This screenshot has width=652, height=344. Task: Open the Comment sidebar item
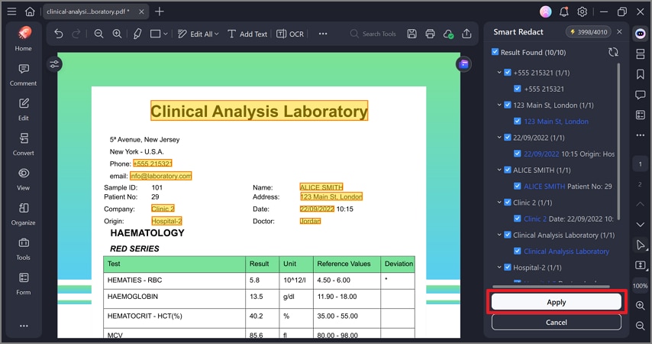pyautogui.click(x=23, y=75)
